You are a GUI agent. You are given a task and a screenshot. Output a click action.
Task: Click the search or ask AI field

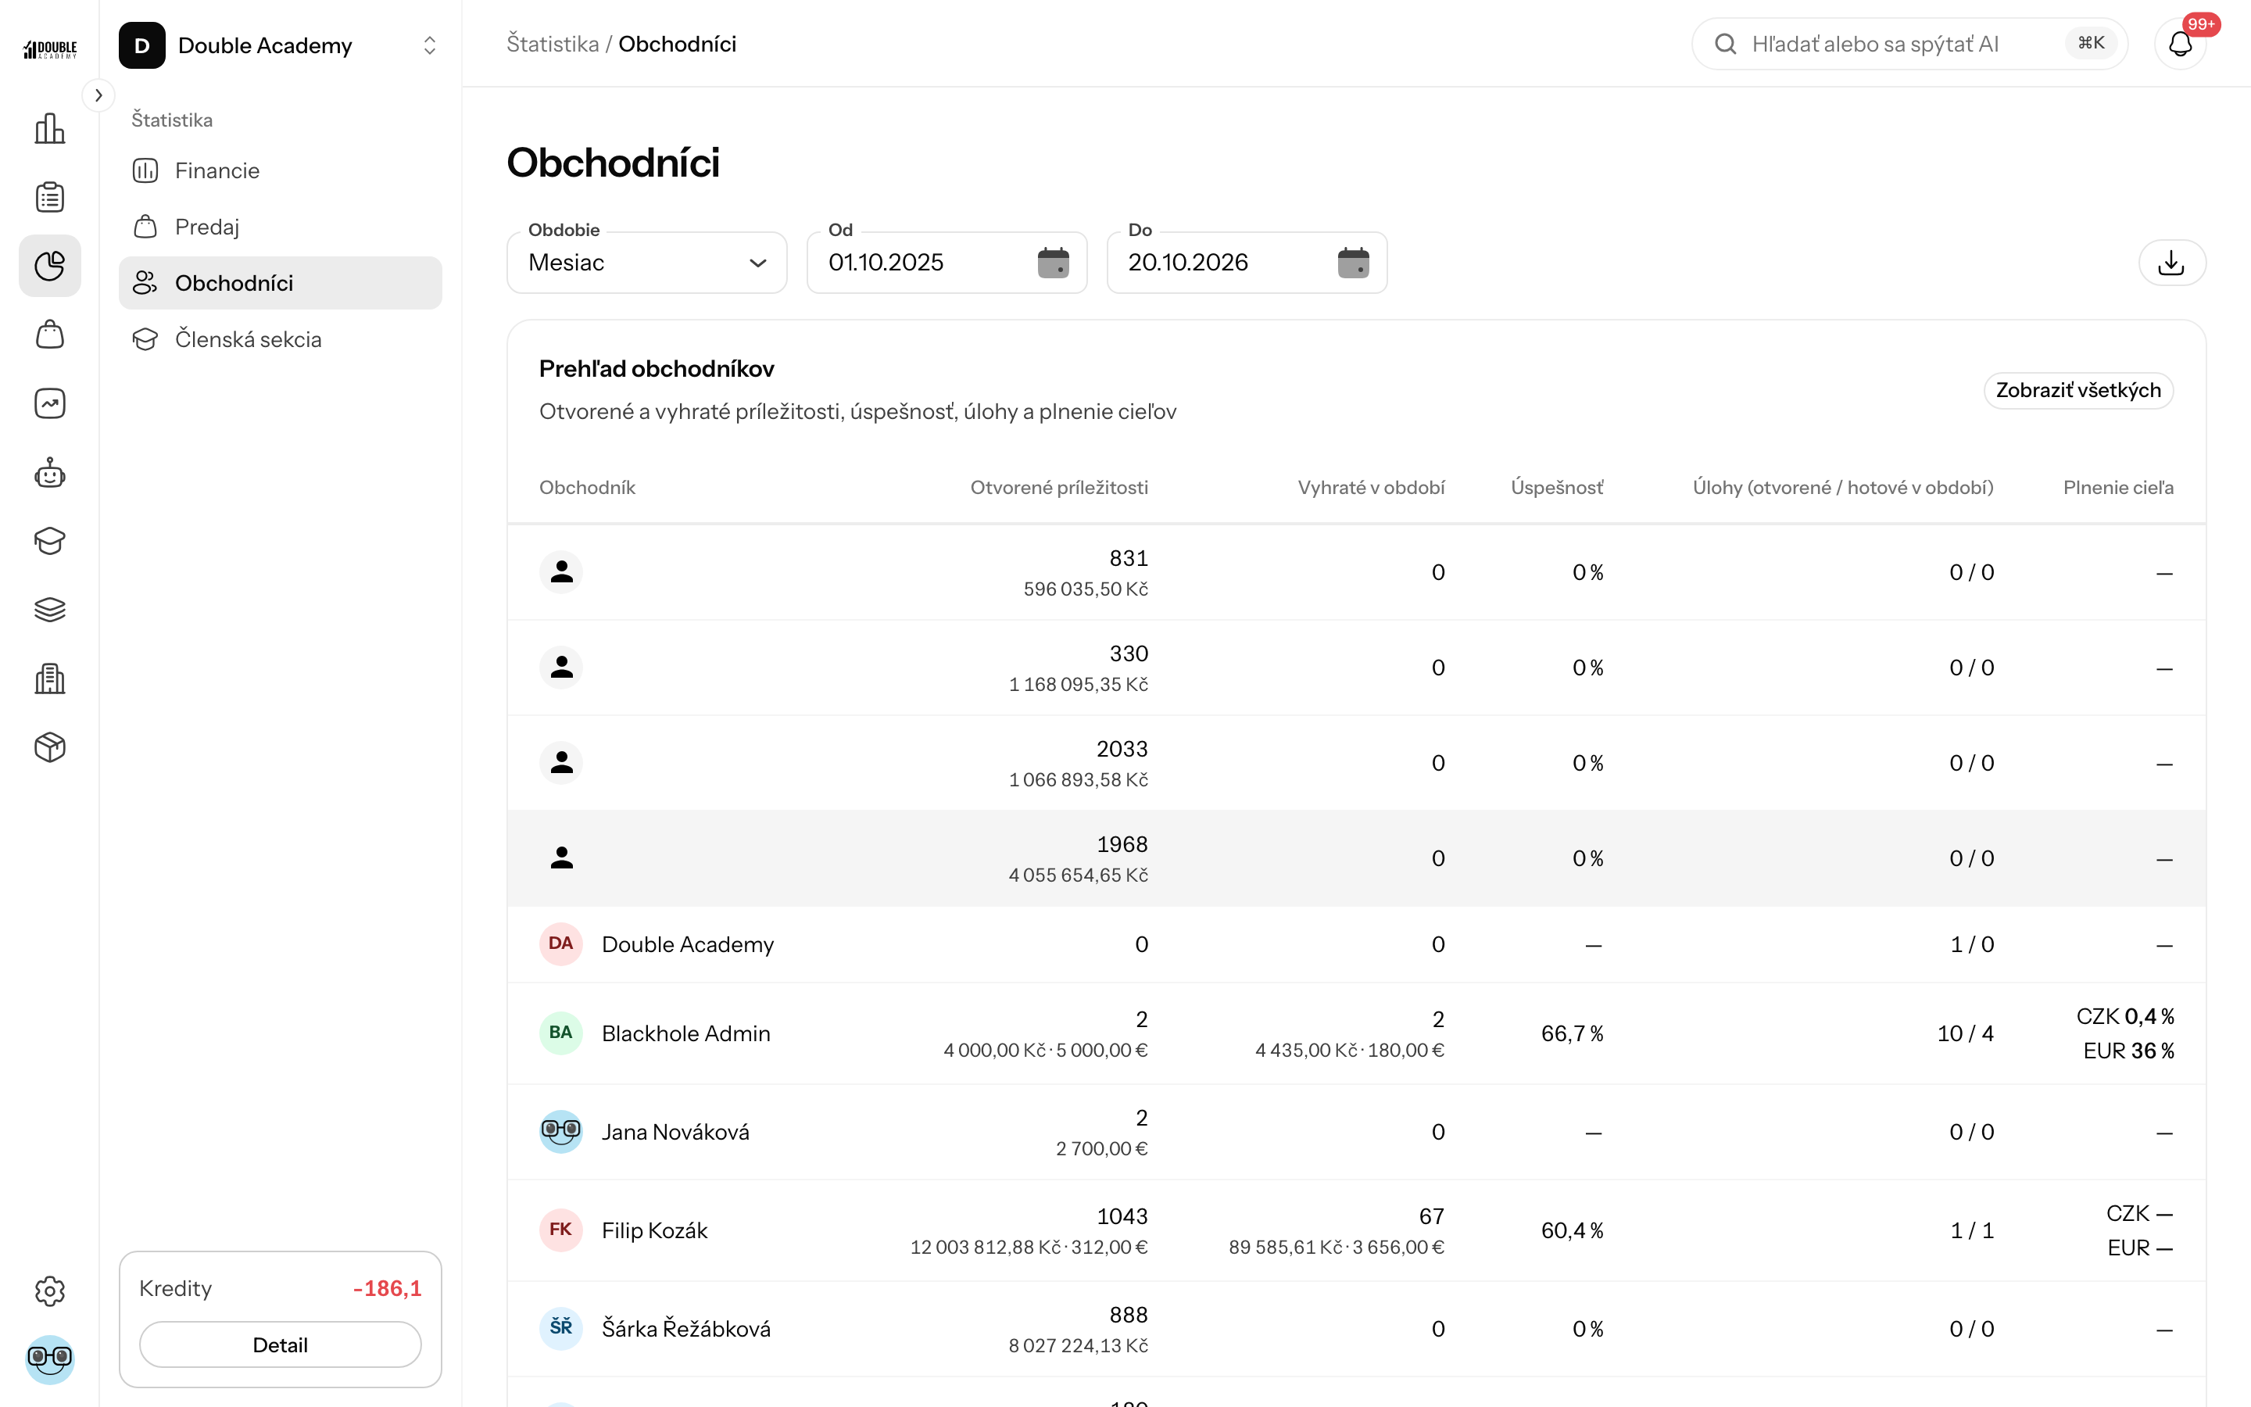tap(1909, 44)
